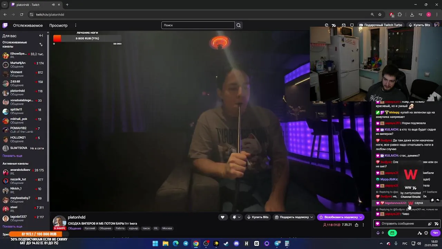Claim the green channel points chest
442x249 pixels.
392,233
